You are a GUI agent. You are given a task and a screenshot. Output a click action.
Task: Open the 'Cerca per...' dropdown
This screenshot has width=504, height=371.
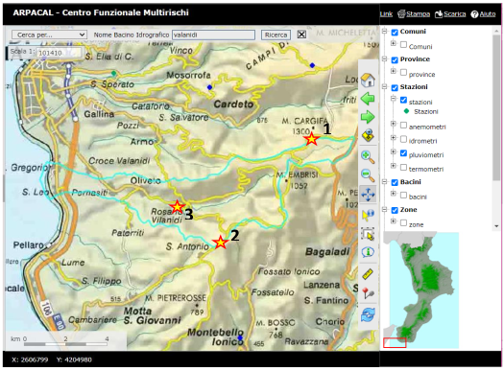point(49,35)
